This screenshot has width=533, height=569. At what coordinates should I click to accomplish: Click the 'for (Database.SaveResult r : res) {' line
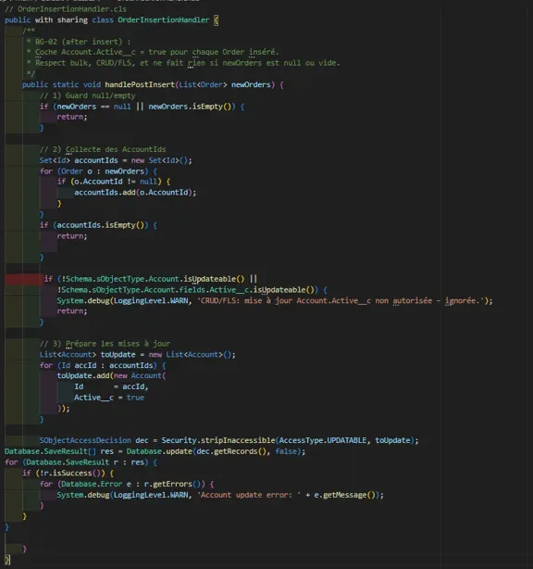point(81,462)
